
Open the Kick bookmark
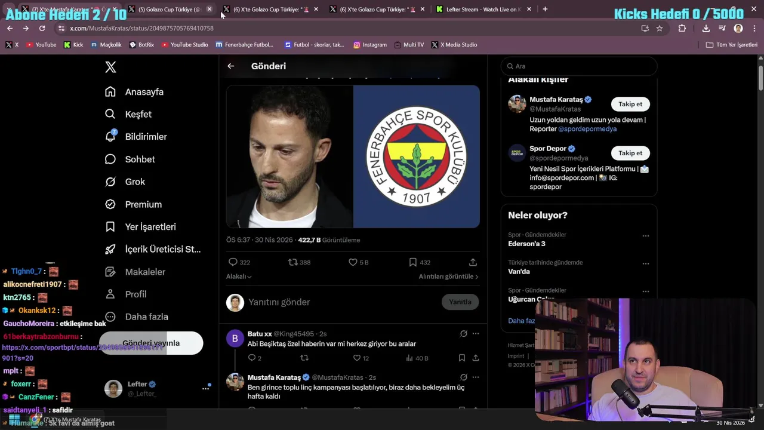click(x=73, y=45)
